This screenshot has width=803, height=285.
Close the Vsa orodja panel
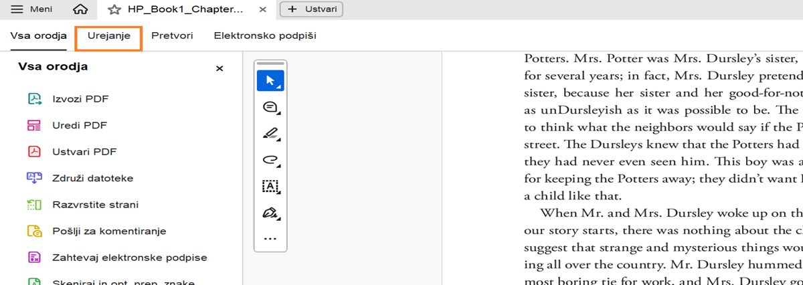219,68
